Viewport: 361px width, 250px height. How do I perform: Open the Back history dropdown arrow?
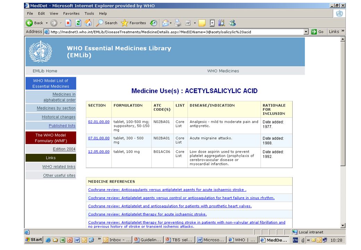point(47,23)
